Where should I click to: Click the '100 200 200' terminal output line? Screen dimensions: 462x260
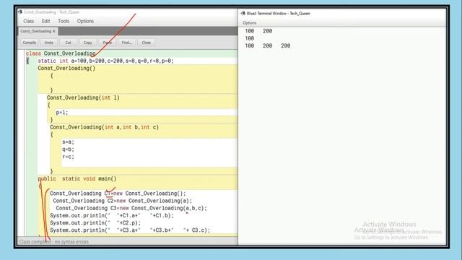[x=268, y=45]
